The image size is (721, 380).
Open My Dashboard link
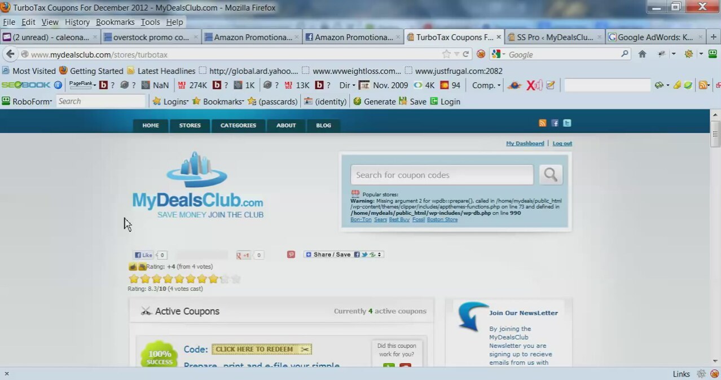525,143
